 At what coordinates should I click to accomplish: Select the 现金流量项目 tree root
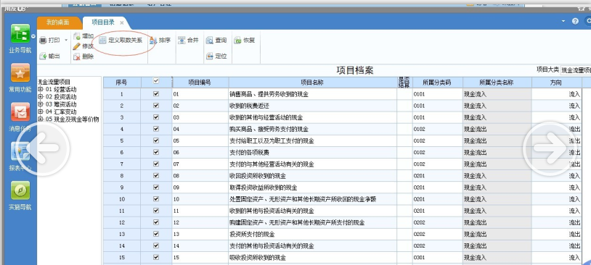pos(54,82)
